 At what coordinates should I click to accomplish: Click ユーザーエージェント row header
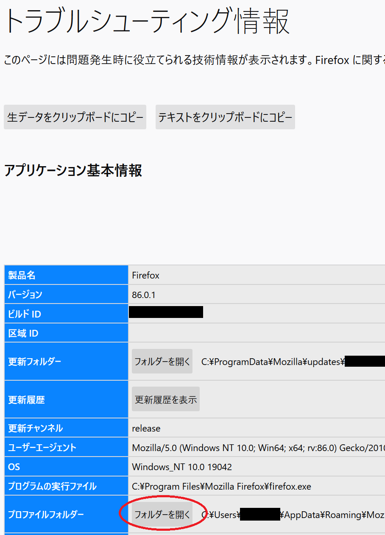tap(66, 447)
